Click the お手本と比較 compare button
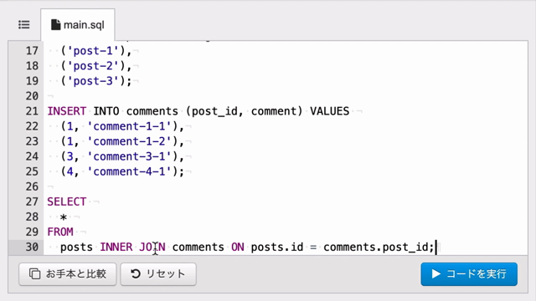Viewport: 536px width, 301px height. tap(68, 273)
